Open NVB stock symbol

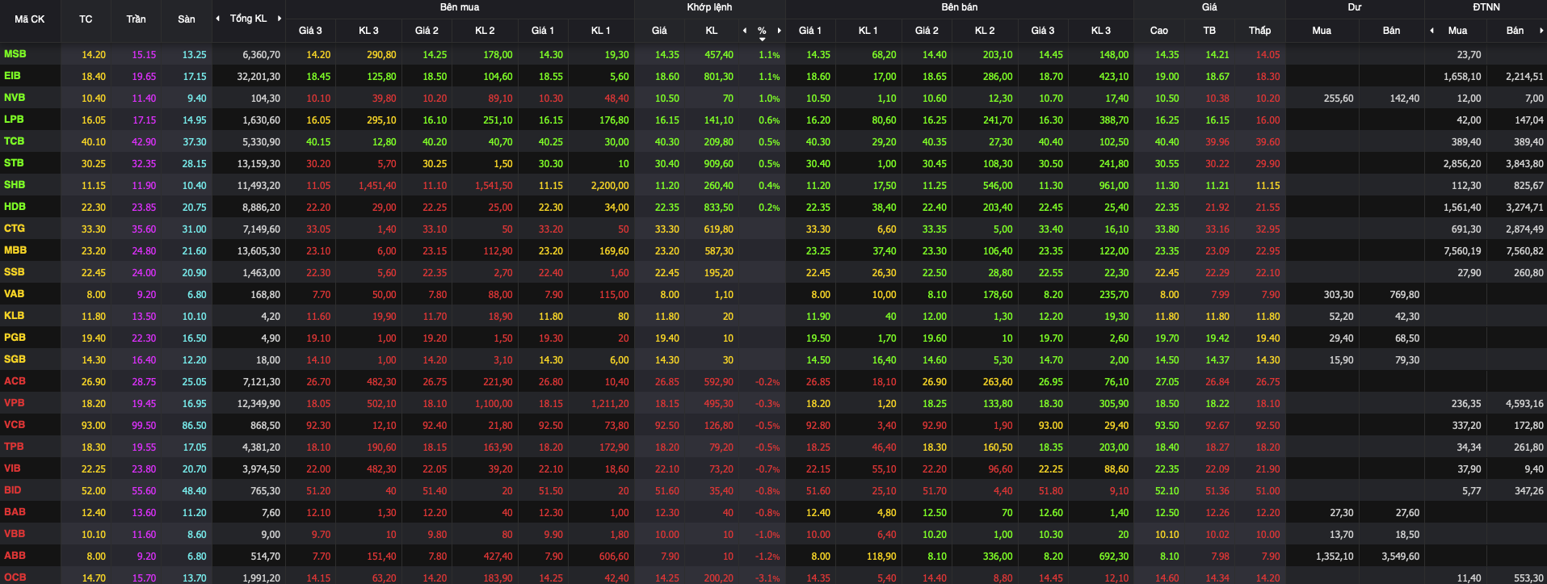(x=15, y=98)
